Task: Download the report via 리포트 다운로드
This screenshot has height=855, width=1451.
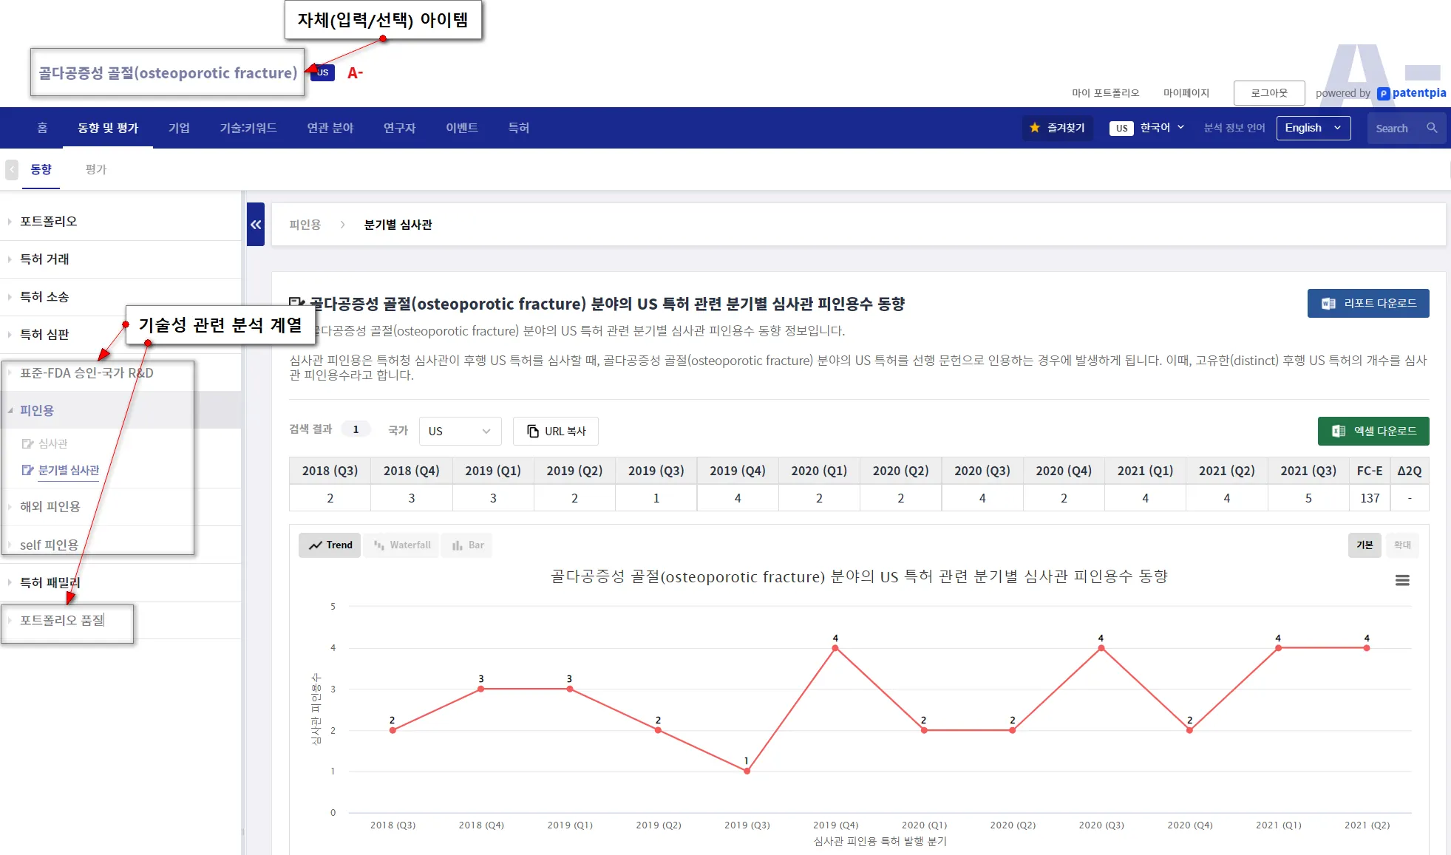Action: point(1367,303)
